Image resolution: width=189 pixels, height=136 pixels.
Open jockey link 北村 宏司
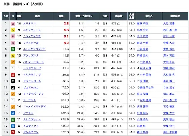(x=142, y=30)
